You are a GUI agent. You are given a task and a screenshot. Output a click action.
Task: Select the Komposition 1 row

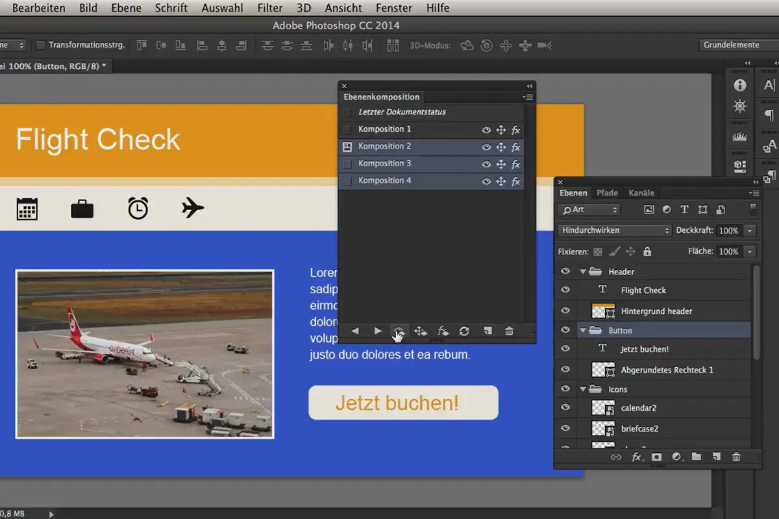431,129
